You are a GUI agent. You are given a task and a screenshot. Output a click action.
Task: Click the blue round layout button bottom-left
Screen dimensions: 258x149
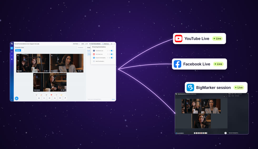17,98
